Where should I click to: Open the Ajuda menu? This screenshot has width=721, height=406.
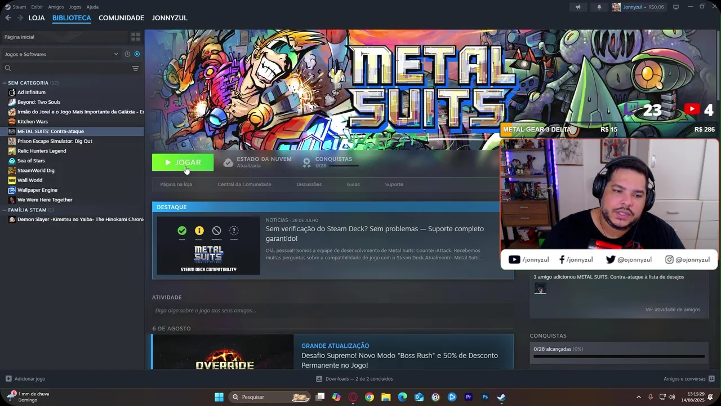(x=92, y=7)
